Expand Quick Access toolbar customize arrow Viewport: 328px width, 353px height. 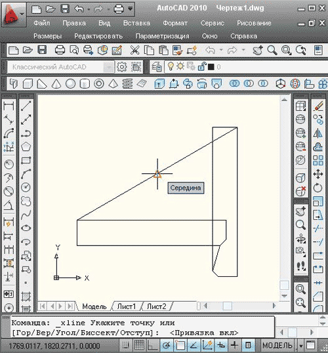coord(130,9)
